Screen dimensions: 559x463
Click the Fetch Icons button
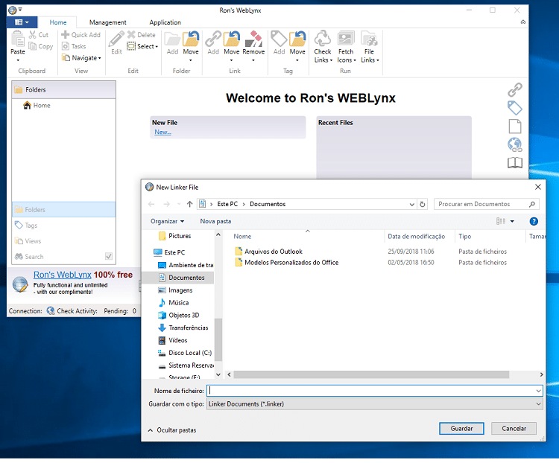click(x=346, y=47)
